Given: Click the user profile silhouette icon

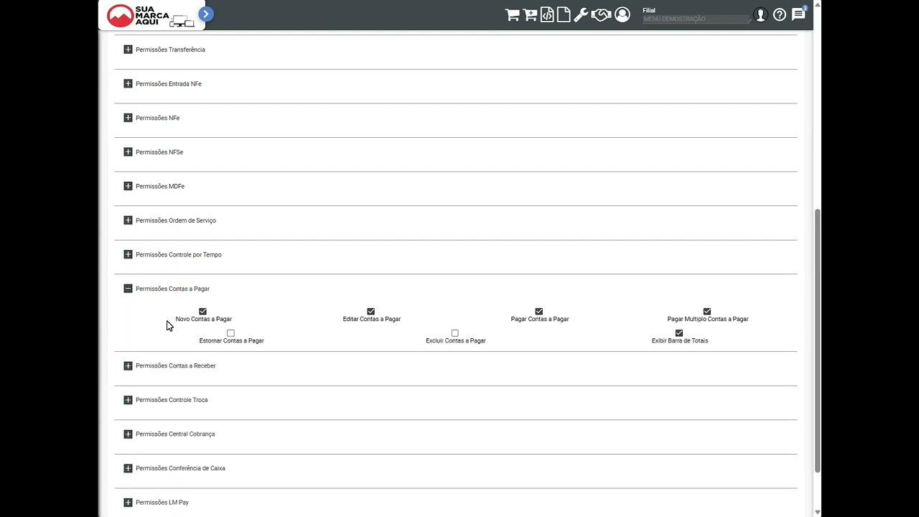Looking at the screenshot, I should pos(760,14).
